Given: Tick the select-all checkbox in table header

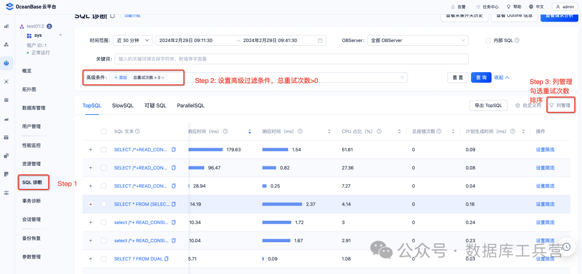Looking at the screenshot, I should click(x=103, y=131).
